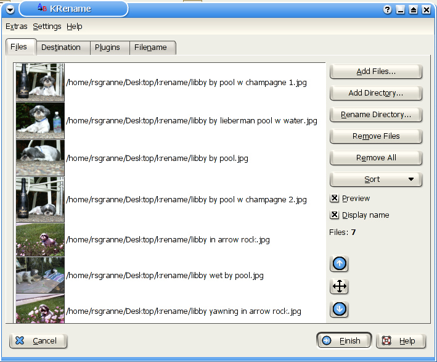
Task: Select file path 'libby wet by pool.jpg'
Action: [x=165, y=276]
